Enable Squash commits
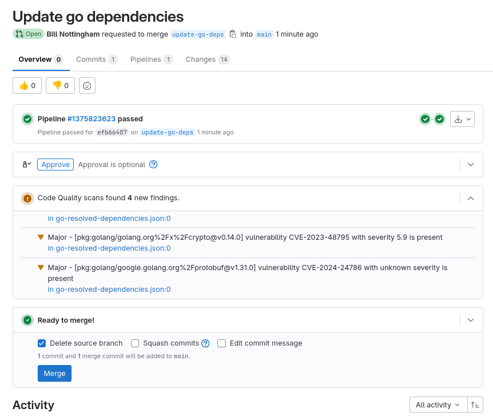Viewport: 493px width, 416px height. 135,343
